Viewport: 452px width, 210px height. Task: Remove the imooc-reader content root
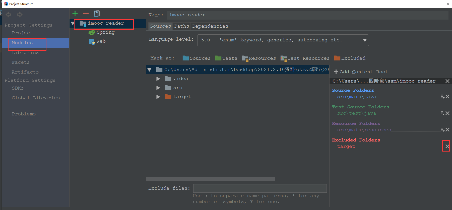coord(447,81)
